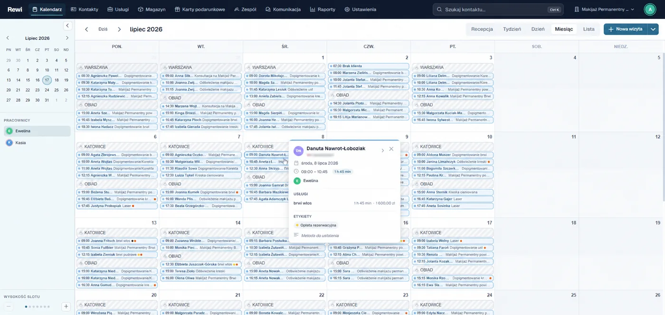The width and height of the screenshot is (665, 315).
Task: Switch to the Dzień view
Action: pyautogui.click(x=538, y=29)
